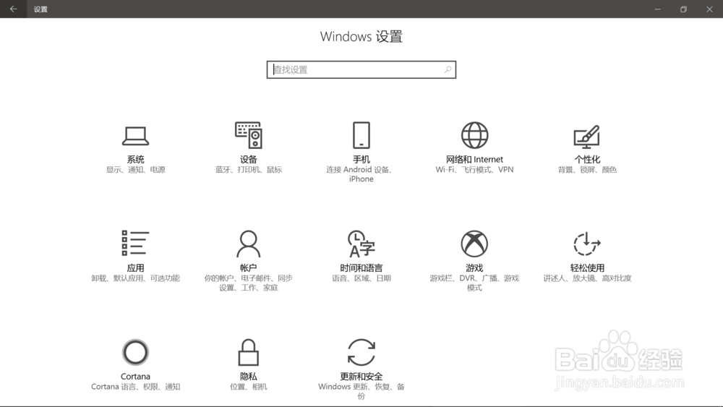Click the 隐私 label text
Screen dimensions: 723x407
(249, 377)
